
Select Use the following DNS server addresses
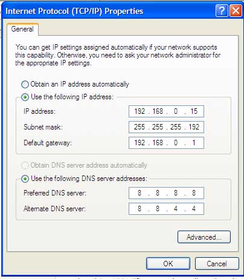click(x=25, y=179)
